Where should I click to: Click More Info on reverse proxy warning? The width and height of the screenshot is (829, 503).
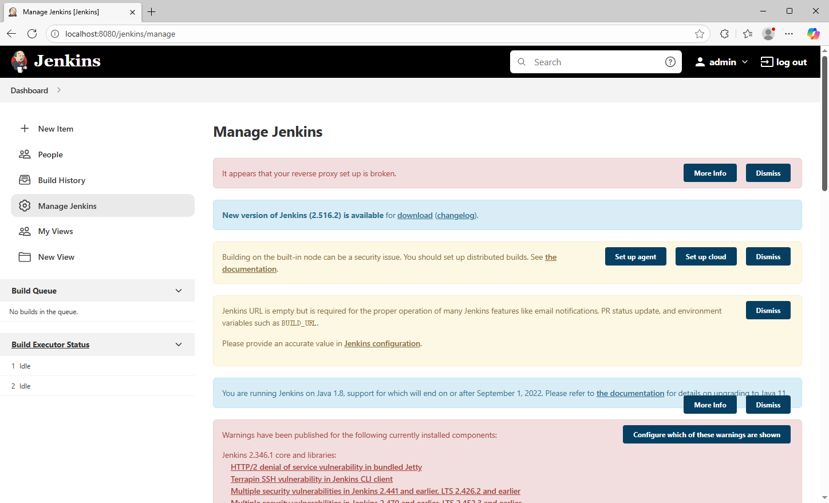point(710,173)
